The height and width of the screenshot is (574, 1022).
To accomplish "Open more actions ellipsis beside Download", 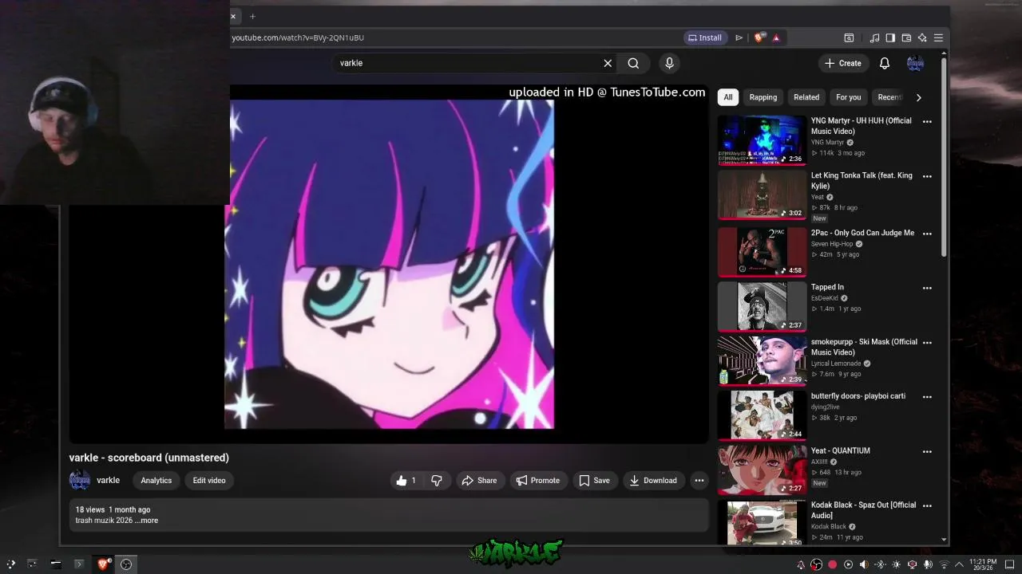I will click(699, 481).
